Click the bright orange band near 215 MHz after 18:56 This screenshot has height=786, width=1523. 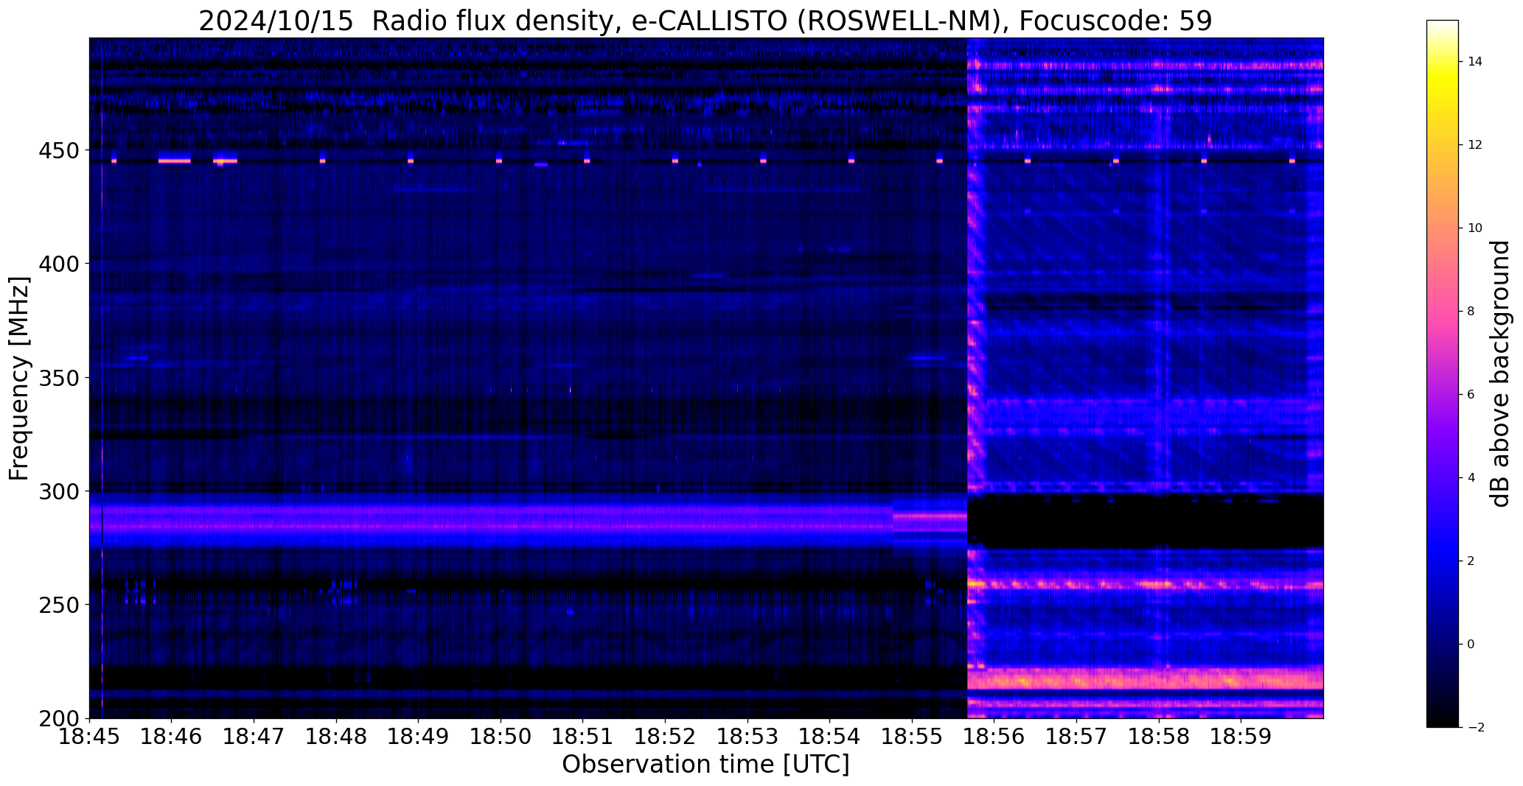1146,678
